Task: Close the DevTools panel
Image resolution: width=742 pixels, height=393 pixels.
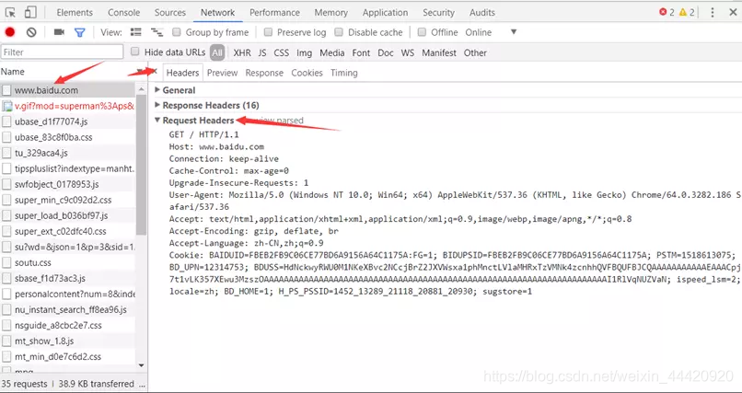Action: click(x=733, y=12)
